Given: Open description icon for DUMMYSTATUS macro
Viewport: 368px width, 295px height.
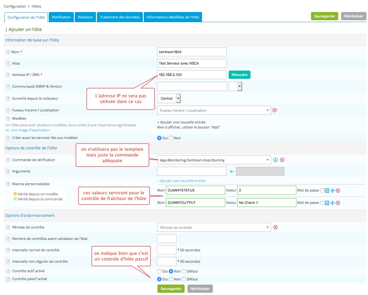Looking at the screenshot, I should [x=327, y=191].
